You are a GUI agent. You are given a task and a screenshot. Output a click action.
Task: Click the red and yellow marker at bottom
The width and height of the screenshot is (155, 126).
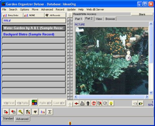pyautogui.click(x=70, y=123)
